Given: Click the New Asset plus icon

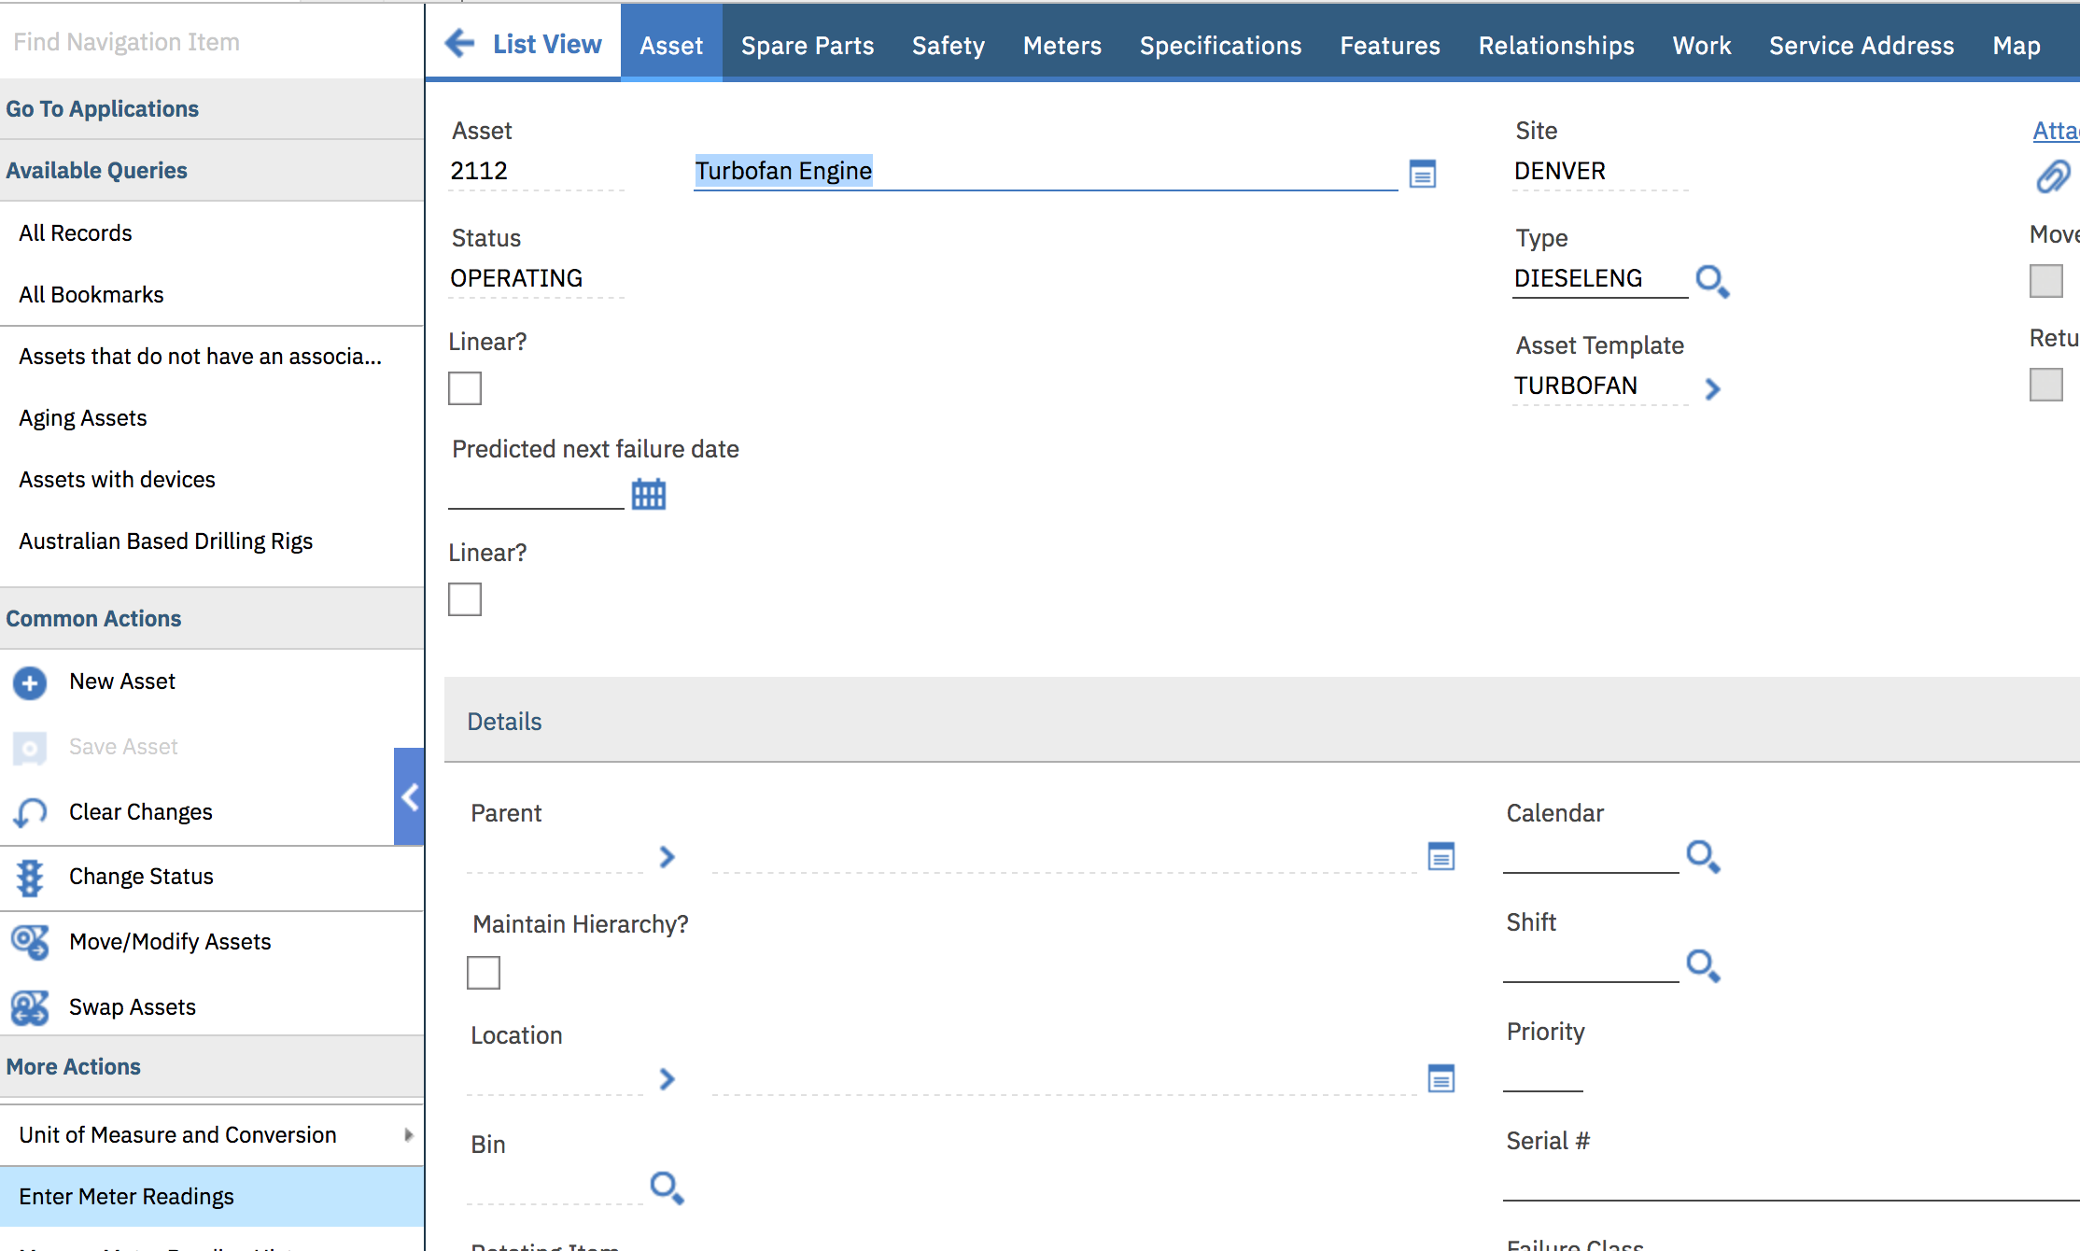Looking at the screenshot, I should (30, 682).
